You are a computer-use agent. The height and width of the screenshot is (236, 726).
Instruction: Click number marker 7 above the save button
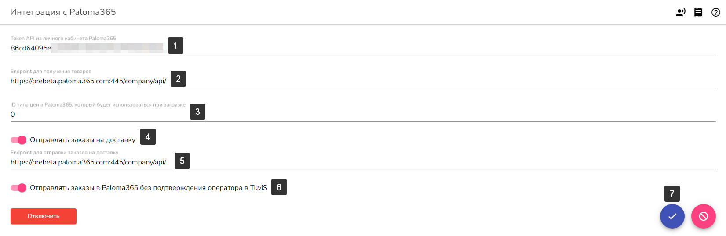[672, 193]
